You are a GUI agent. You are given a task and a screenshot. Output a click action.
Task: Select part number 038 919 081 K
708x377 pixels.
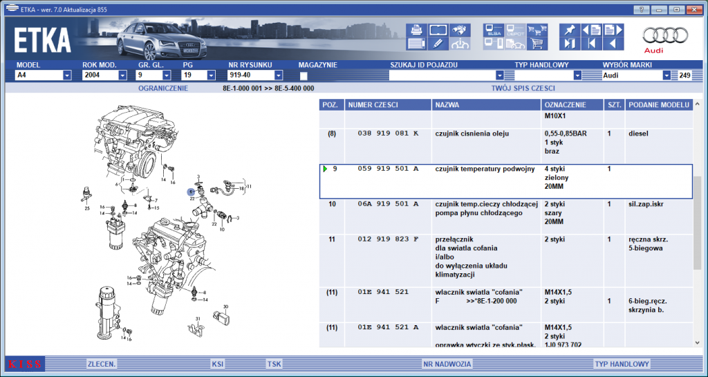click(x=389, y=134)
